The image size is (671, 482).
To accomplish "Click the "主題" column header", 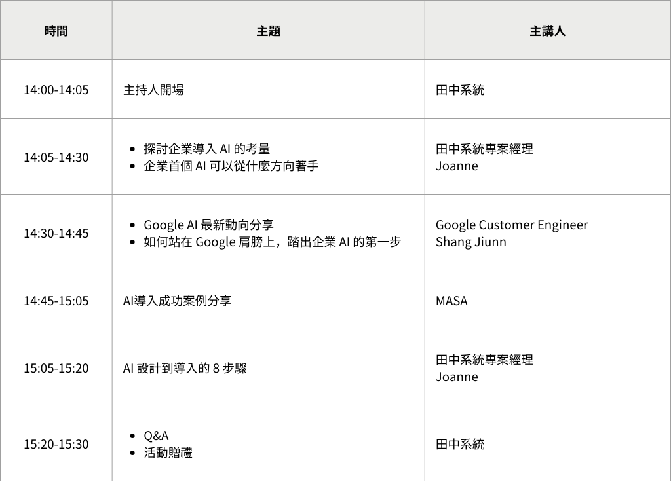I will [x=268, y=31].
